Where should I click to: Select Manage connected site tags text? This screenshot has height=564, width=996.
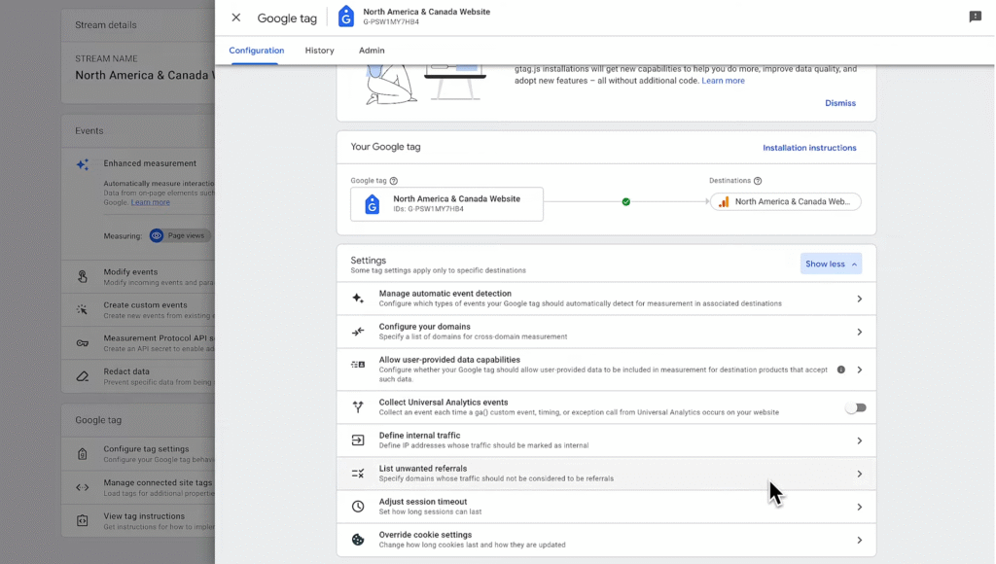tap(158, 482)
